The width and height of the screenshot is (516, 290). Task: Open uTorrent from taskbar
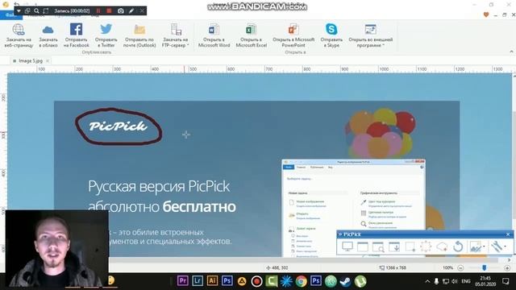(x=360, y=281)
